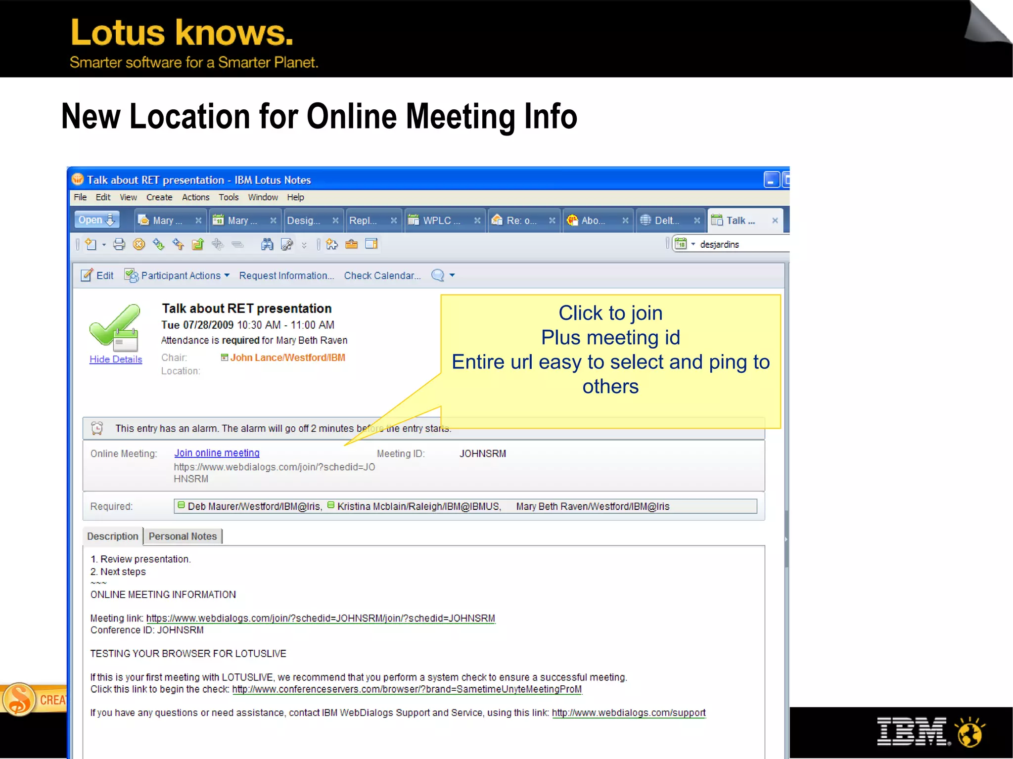Click the chat bubble icon in action bar
Screen dimensions: 1013x759
(x=438, y=275)
